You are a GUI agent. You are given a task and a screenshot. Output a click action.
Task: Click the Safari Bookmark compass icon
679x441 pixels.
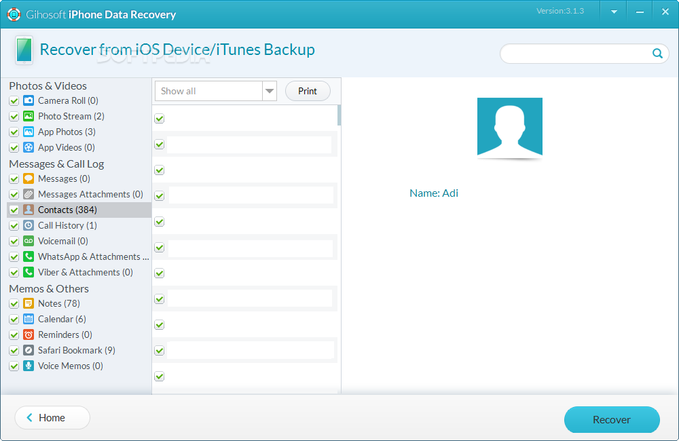[29, 350]
